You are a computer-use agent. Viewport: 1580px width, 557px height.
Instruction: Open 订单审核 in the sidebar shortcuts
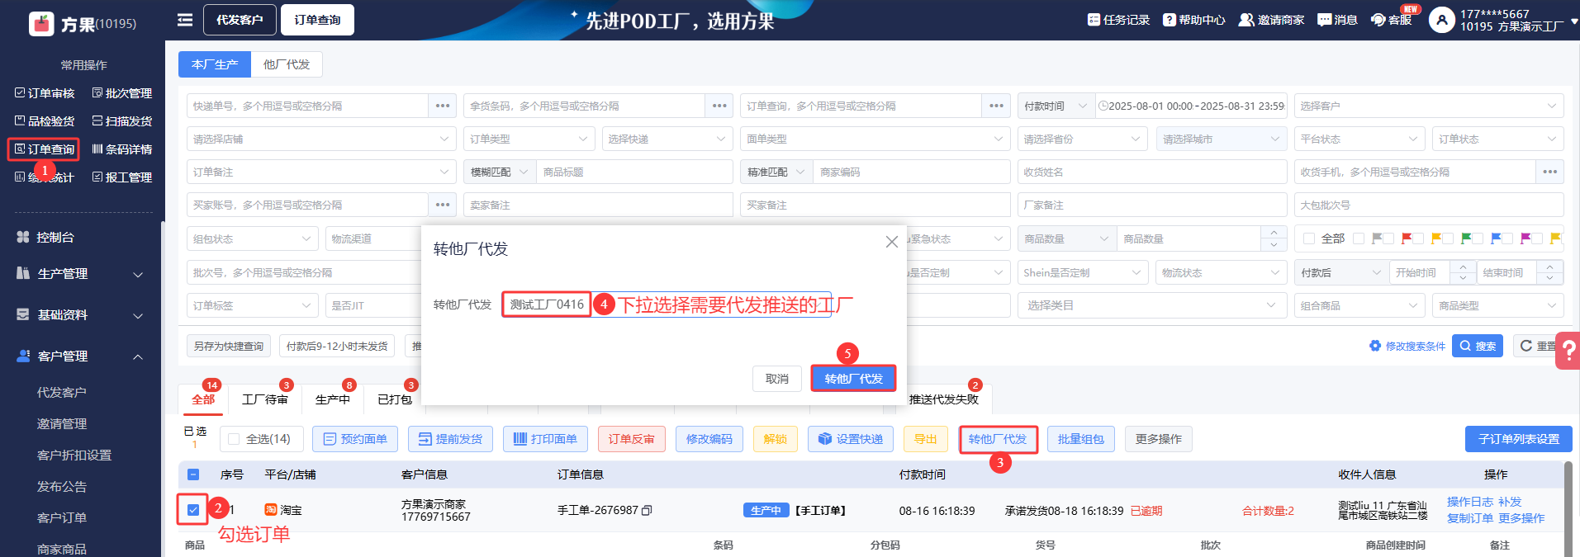click(x=45, y=93)
